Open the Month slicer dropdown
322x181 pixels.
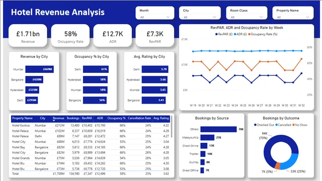(x=155, y=17)
